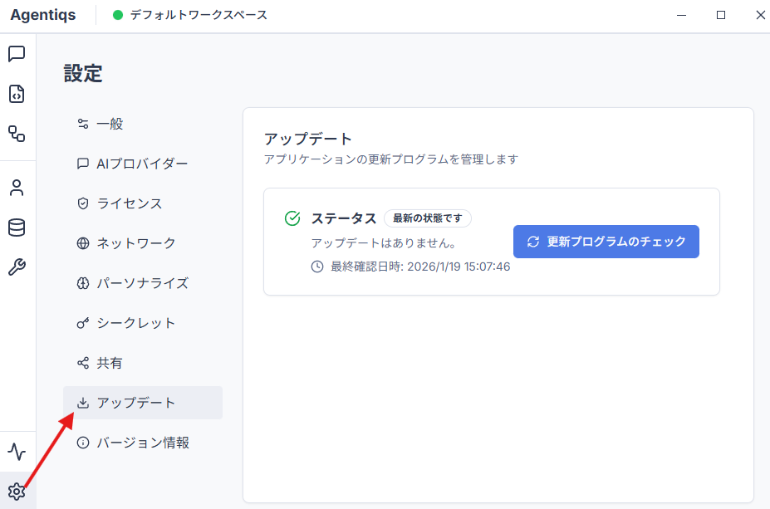Open the AIプロバイダー settings section
Viewport: 770px width, 509px height.
click(x=142, y=164)
